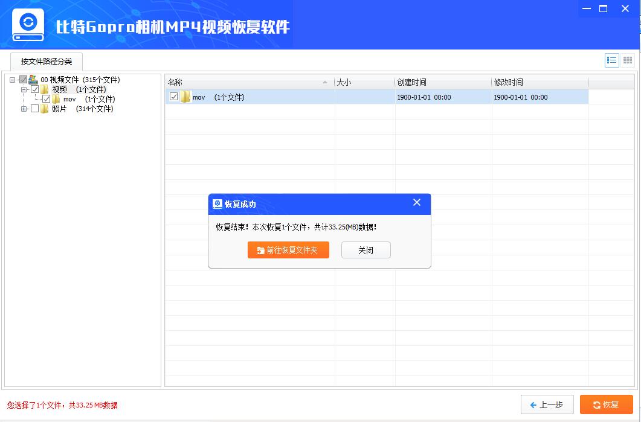The height and width of the screenshot is (422, 641).
Task: Expand the 照片 tree node
Action: point(24,109)
